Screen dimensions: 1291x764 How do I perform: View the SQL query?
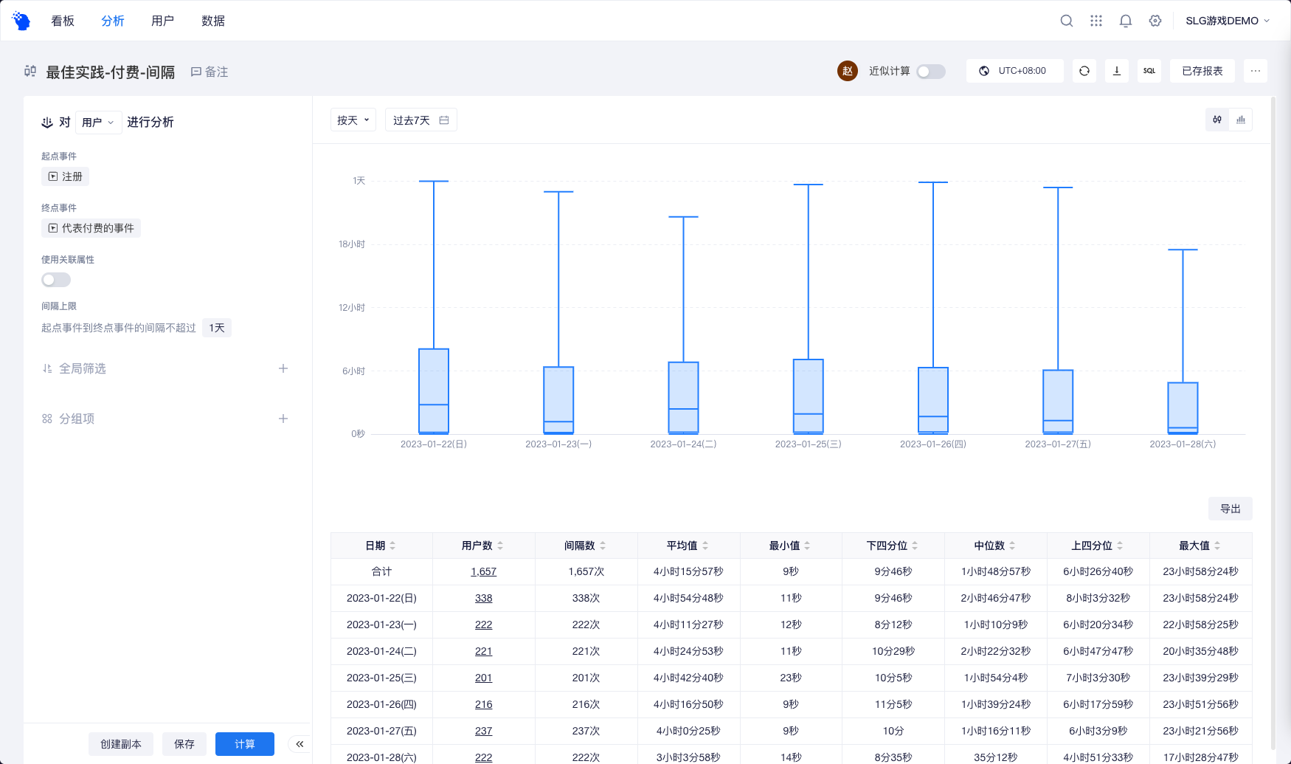(1149, 71)
